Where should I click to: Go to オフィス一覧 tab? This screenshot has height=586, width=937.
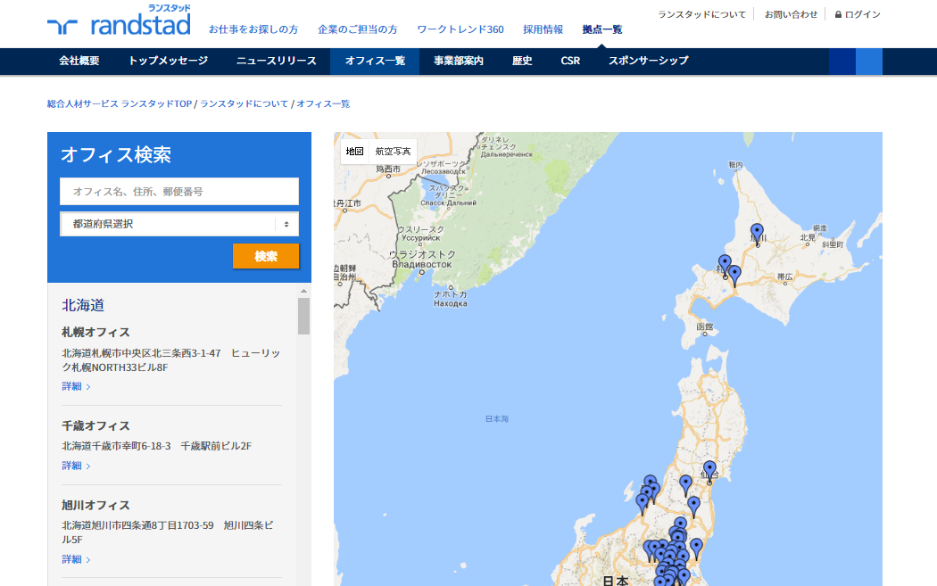[x=375, y=61]
